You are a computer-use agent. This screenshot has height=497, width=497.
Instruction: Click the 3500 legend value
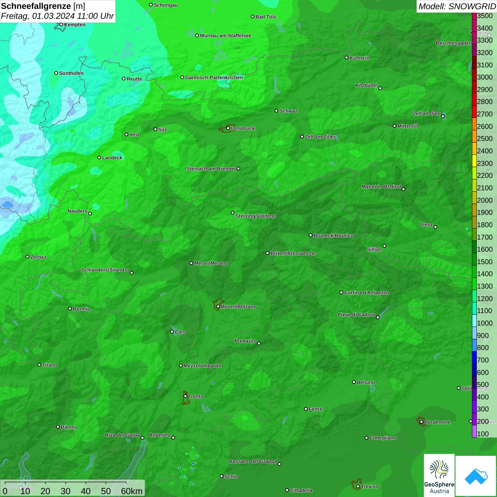pyautogui.click(x=485, y=16)
